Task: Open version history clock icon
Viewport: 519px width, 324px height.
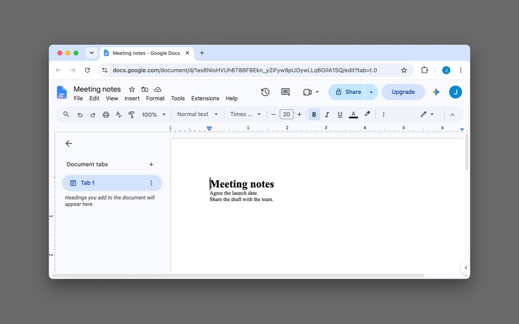Action: (x=265, y=92)
